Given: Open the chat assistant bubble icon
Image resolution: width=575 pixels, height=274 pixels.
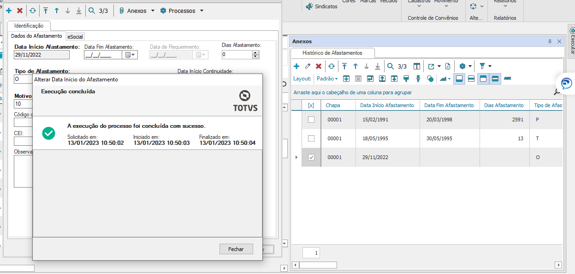Looking at the screenshot, I should pyautogui.click(x=566, y=83).
